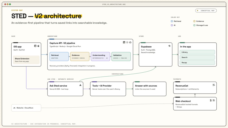
Task: Click the Node.js hexagon icon in Capture API card
Action: [127, 42]
